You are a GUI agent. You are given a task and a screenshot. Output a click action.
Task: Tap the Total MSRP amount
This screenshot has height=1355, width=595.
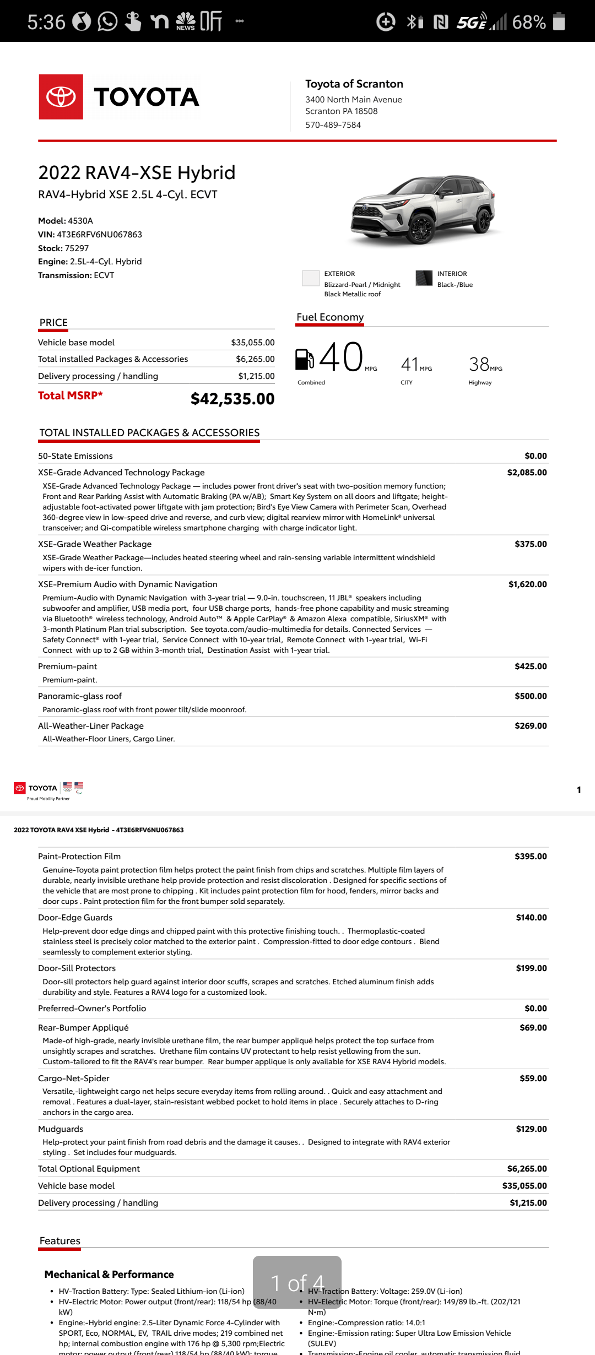232,399
